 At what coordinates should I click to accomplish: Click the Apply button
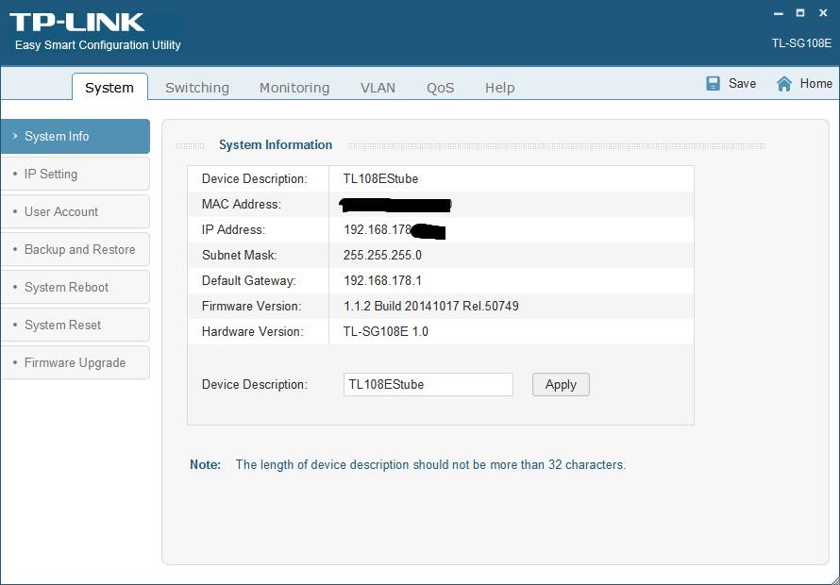[561, 385]
